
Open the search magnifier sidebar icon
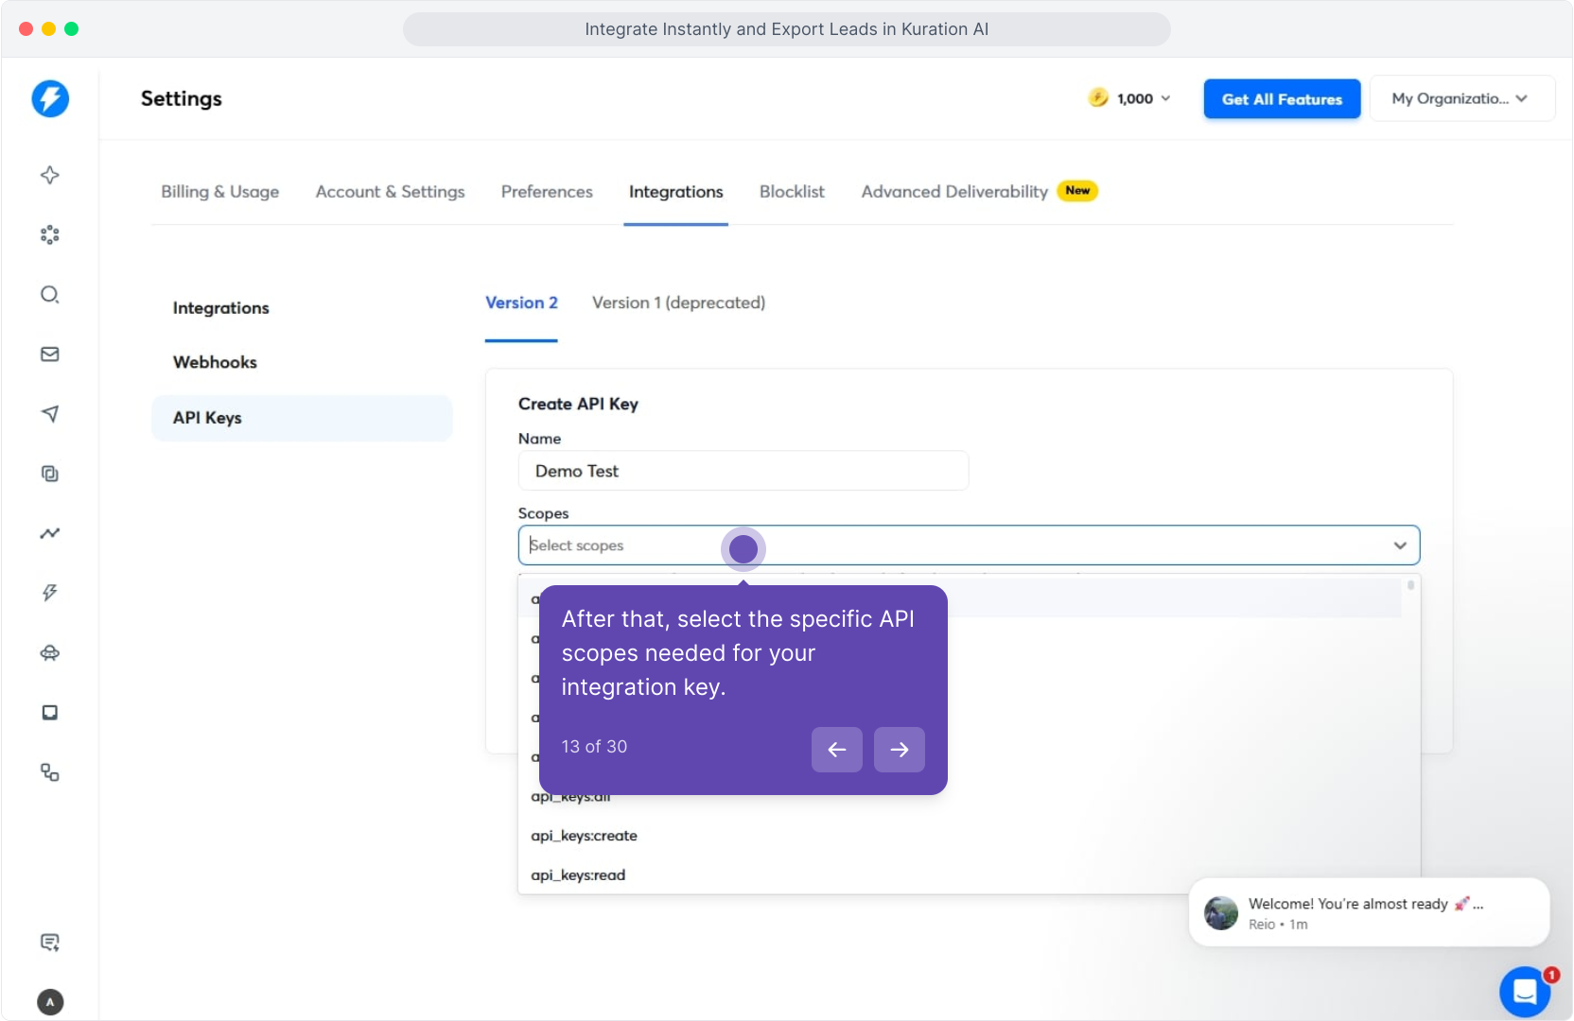click(x=50, y=294)
